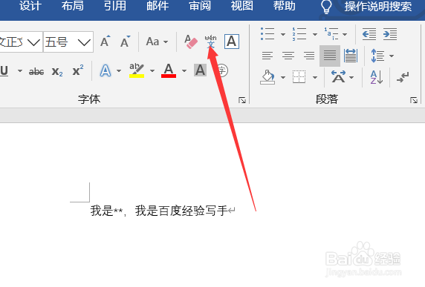Viewport: 425px width, 287px height.
Task: Click the text 我是百度经验写手
Action: pyautogui.click(x=181, y=211)
